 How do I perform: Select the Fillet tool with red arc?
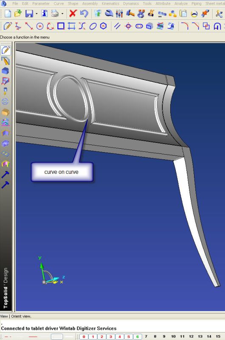pos(185,26)
